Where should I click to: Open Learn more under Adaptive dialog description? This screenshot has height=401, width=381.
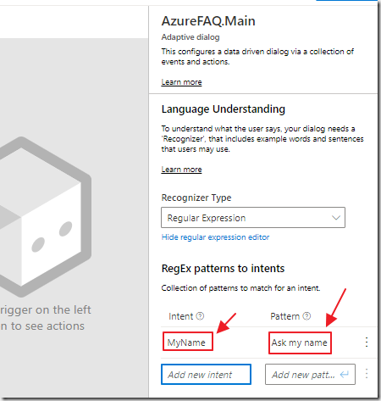(181, 82)
